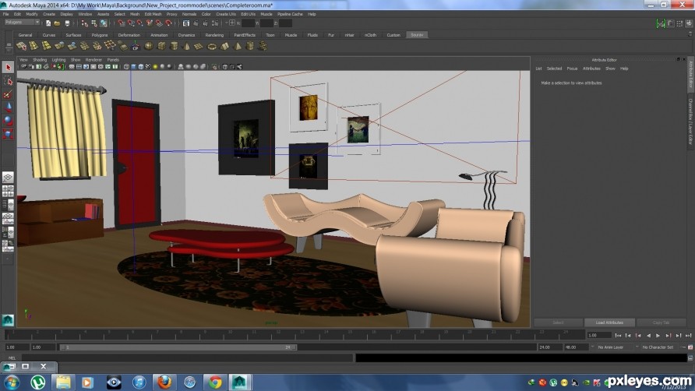Click the Open Scene folder icon
The image size is (695, 391).
[57, 23]
